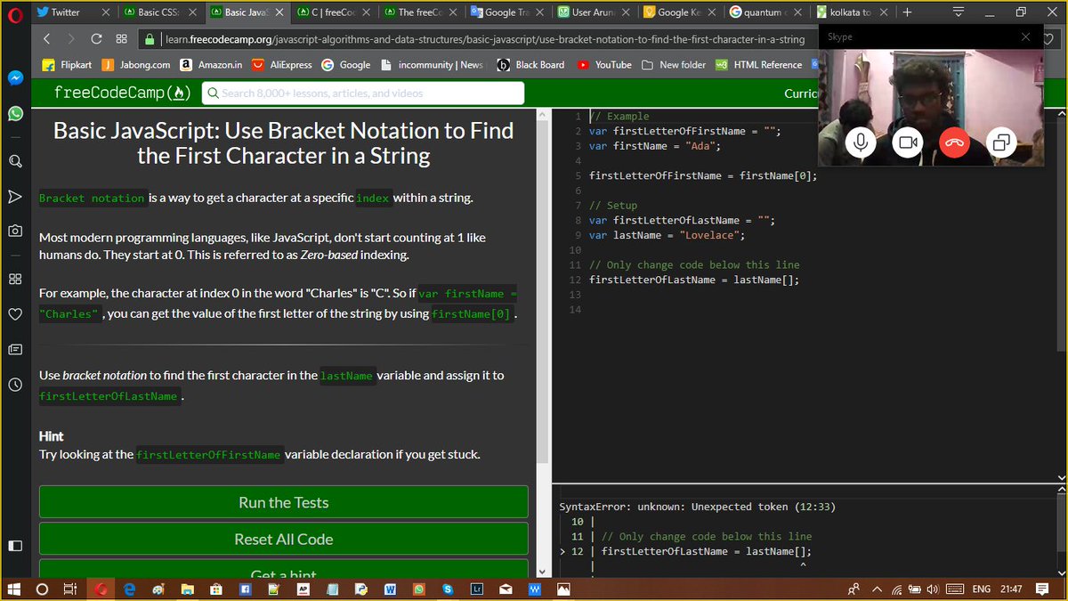
Task: Click freeCodeCamp lesson search box
Action: 363,93
